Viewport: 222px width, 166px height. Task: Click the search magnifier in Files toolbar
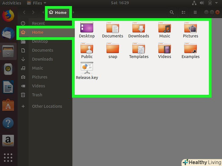click(x=172, y=12)
